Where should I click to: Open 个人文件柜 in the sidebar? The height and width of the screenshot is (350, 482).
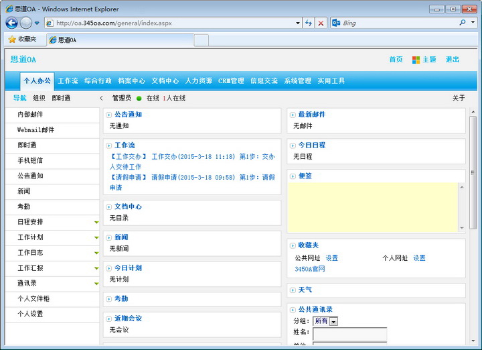tap(52, 298)
